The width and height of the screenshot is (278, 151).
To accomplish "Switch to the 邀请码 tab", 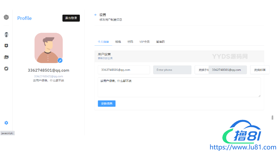I will (160, 42).
